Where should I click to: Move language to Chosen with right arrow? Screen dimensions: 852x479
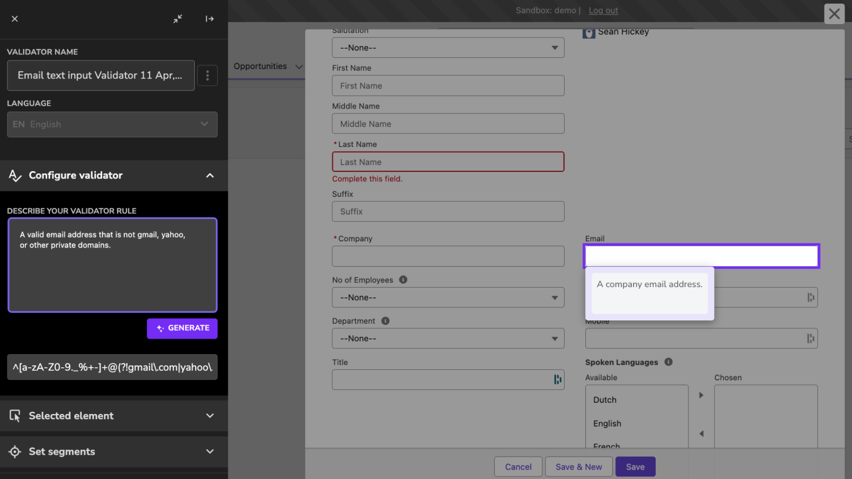click(x=701, y=395)
